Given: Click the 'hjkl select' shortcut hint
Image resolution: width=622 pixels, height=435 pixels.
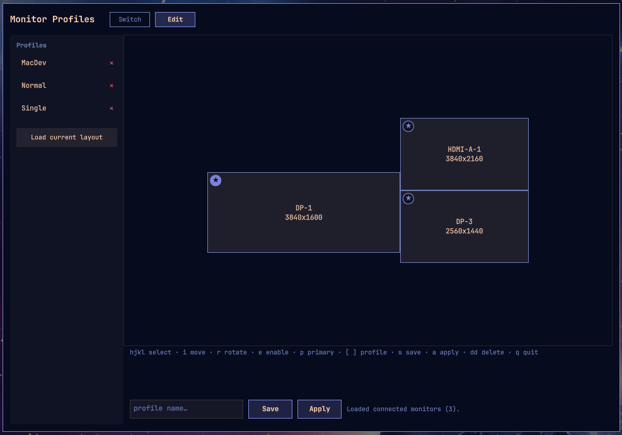Looking at the screenshot, I should (x=151, y=352).
